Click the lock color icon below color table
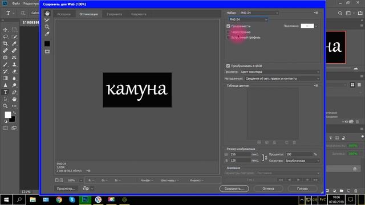This screenshot has width=365, height=205. (274, 142)
